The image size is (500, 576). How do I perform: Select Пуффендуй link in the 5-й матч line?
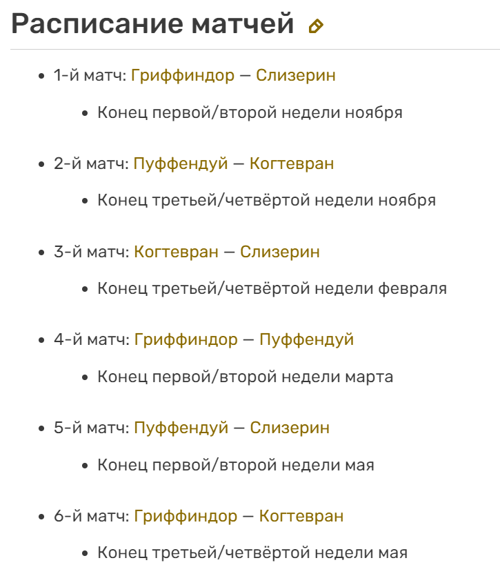(181, 428)
